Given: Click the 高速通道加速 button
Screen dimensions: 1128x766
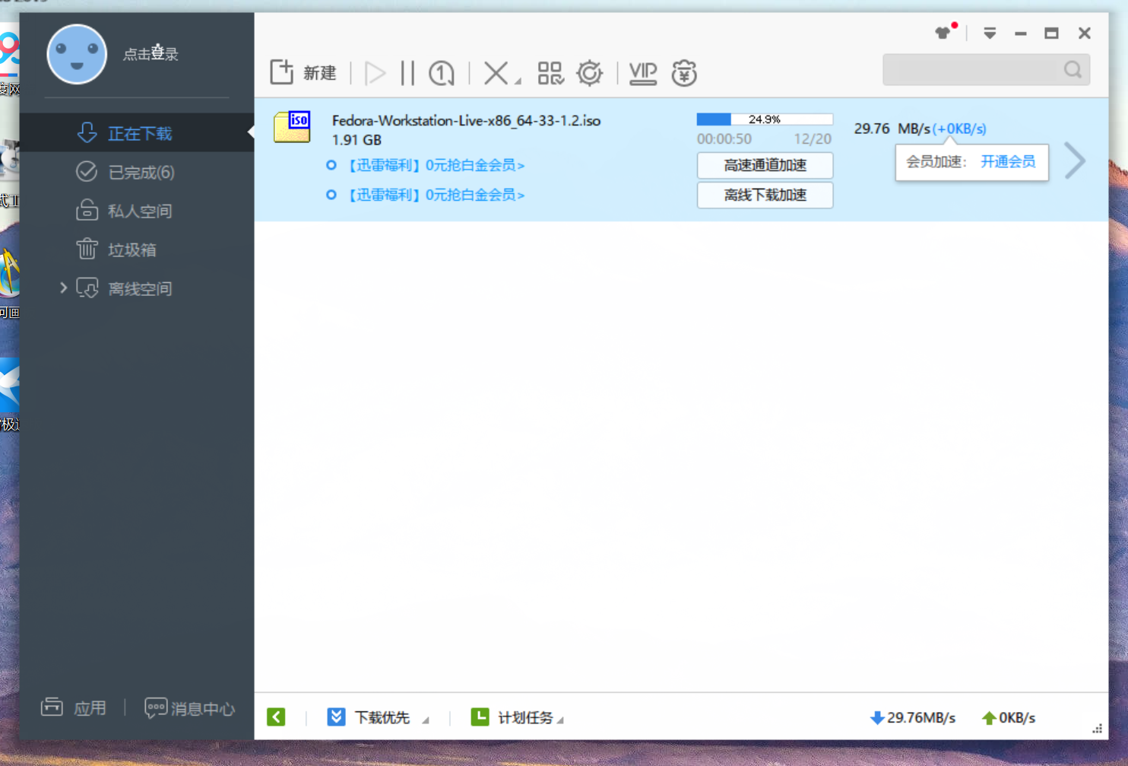Looking at the screenshot, I should [765, 165].
